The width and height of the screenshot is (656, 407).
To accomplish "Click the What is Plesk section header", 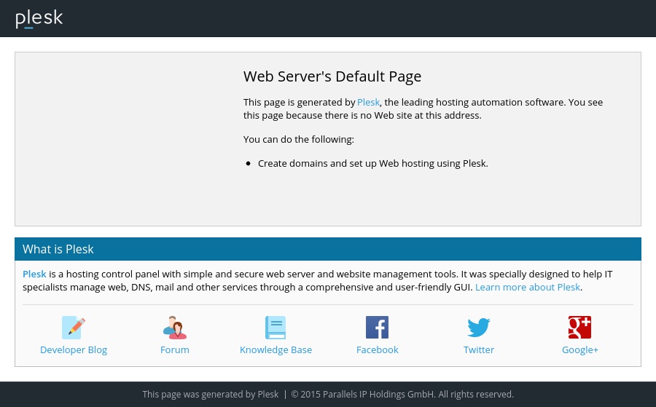I will click(x=58, y=249).
